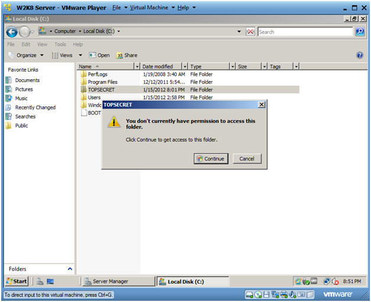Image resolution: width=371 pixels, height=302 pixels.
Task: Click the 'File Folder' type of PerfLogs
Action: click(x=201, y=74)
